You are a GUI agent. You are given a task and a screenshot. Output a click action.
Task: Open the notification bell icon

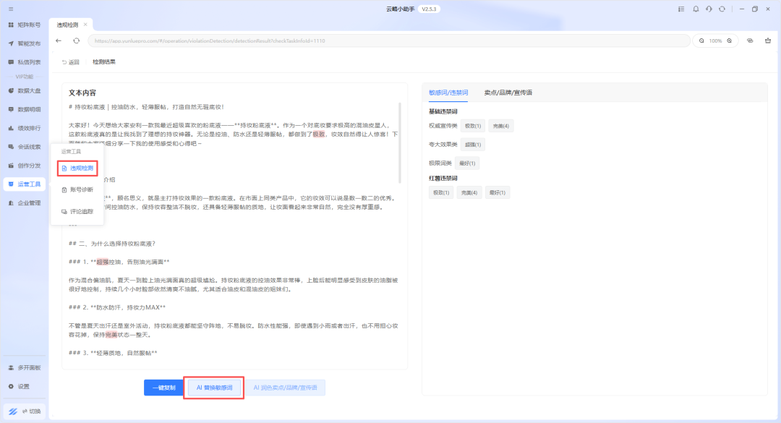tap(696, 9)
